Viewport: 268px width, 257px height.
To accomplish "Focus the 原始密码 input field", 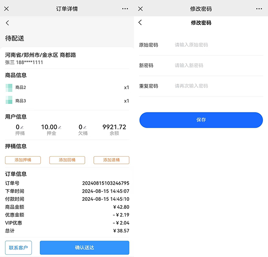I will coord(217,45).
